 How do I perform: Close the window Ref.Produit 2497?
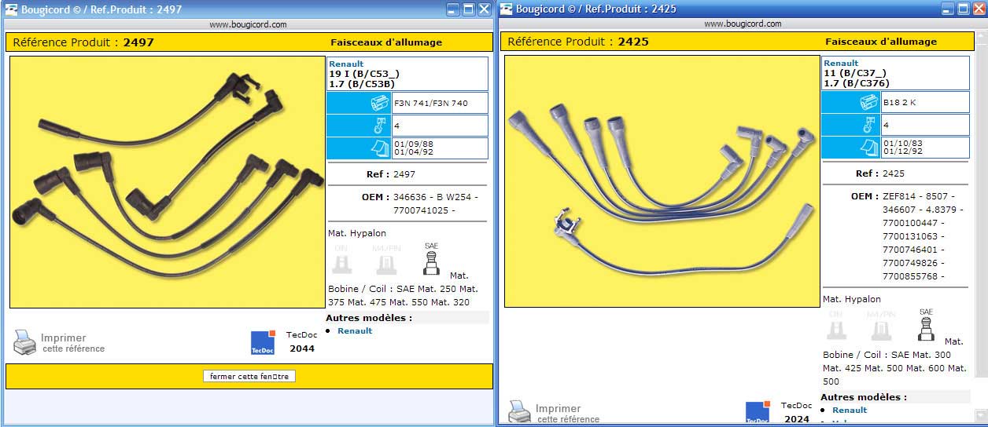click(x=484, y=9)
